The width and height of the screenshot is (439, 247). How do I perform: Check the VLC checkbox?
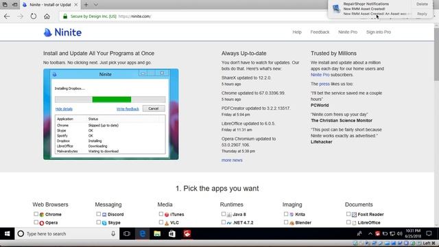coord(161,222)
